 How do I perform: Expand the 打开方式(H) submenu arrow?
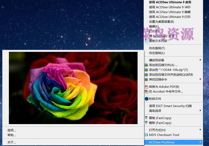tap(200, 130)
